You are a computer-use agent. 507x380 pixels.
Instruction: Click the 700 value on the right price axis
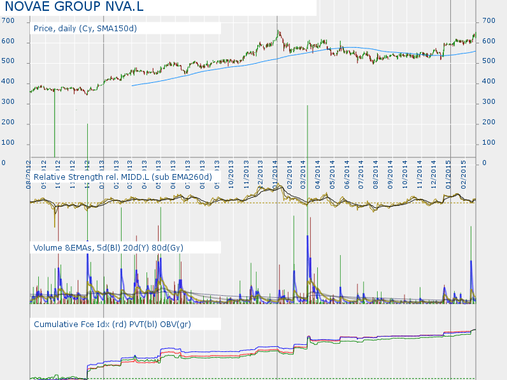click(489, 20)
